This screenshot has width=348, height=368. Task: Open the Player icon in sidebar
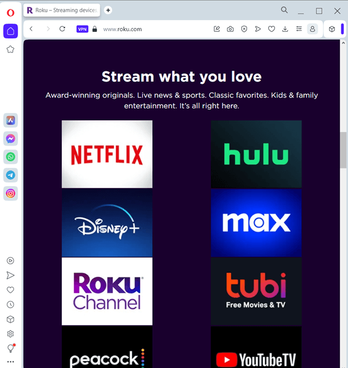pyautogui.click(x=11, y=260)
